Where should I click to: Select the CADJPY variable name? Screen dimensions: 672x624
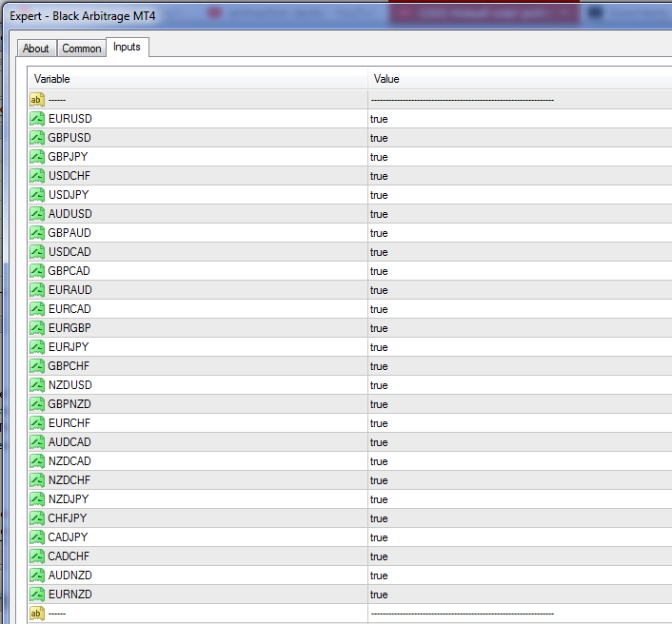click(x=68, y=537)
